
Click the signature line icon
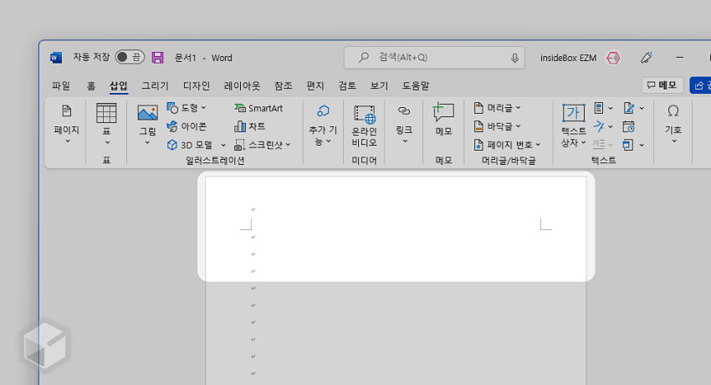(628, 108)
